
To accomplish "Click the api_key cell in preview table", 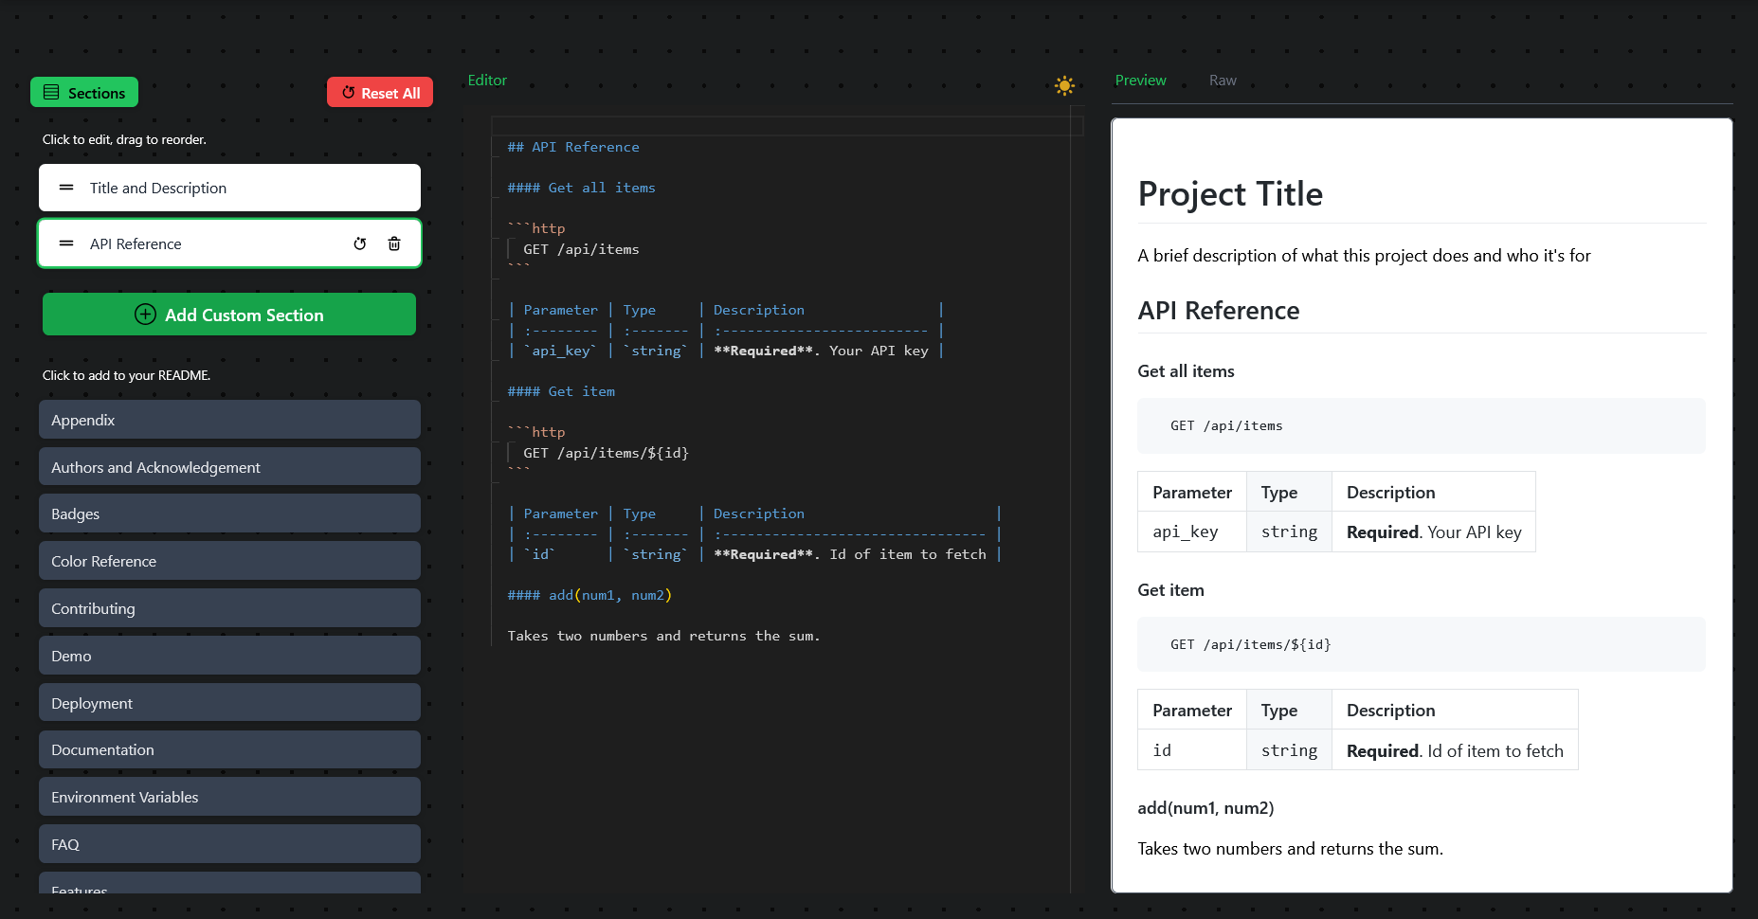I will click(1192, 532).
